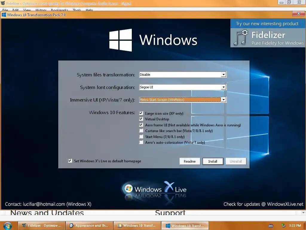Viewport: 306px width, 230px height.
Task: Open the Immersive UI dropdown arrow
Action: pyautogui.click(x=224, y=100)
